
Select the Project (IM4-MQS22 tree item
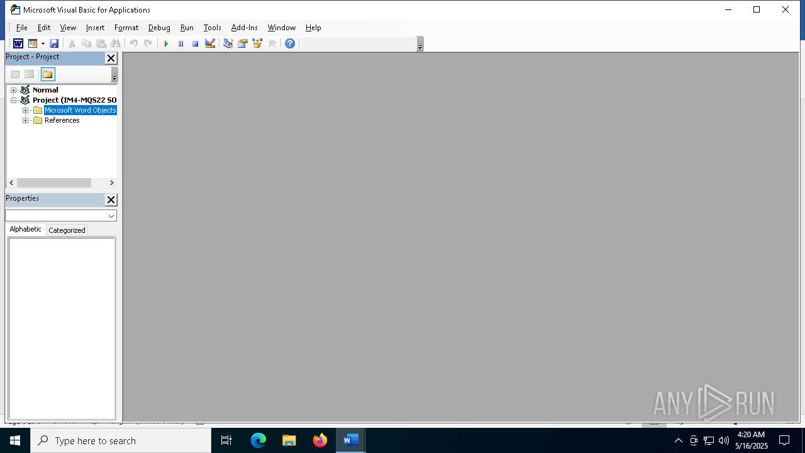tap(74, 100)
